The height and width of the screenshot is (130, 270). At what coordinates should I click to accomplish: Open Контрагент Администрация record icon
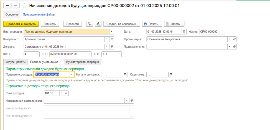click(112, 39)
